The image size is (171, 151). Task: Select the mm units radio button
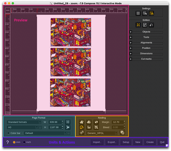pyautogui.click(x=14, y=142)
